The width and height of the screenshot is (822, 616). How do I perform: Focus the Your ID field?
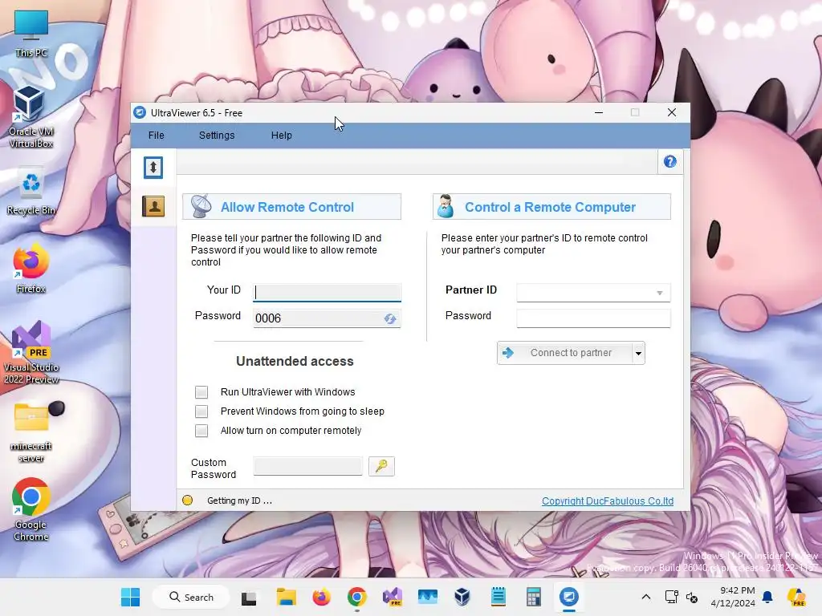(327, 292)
